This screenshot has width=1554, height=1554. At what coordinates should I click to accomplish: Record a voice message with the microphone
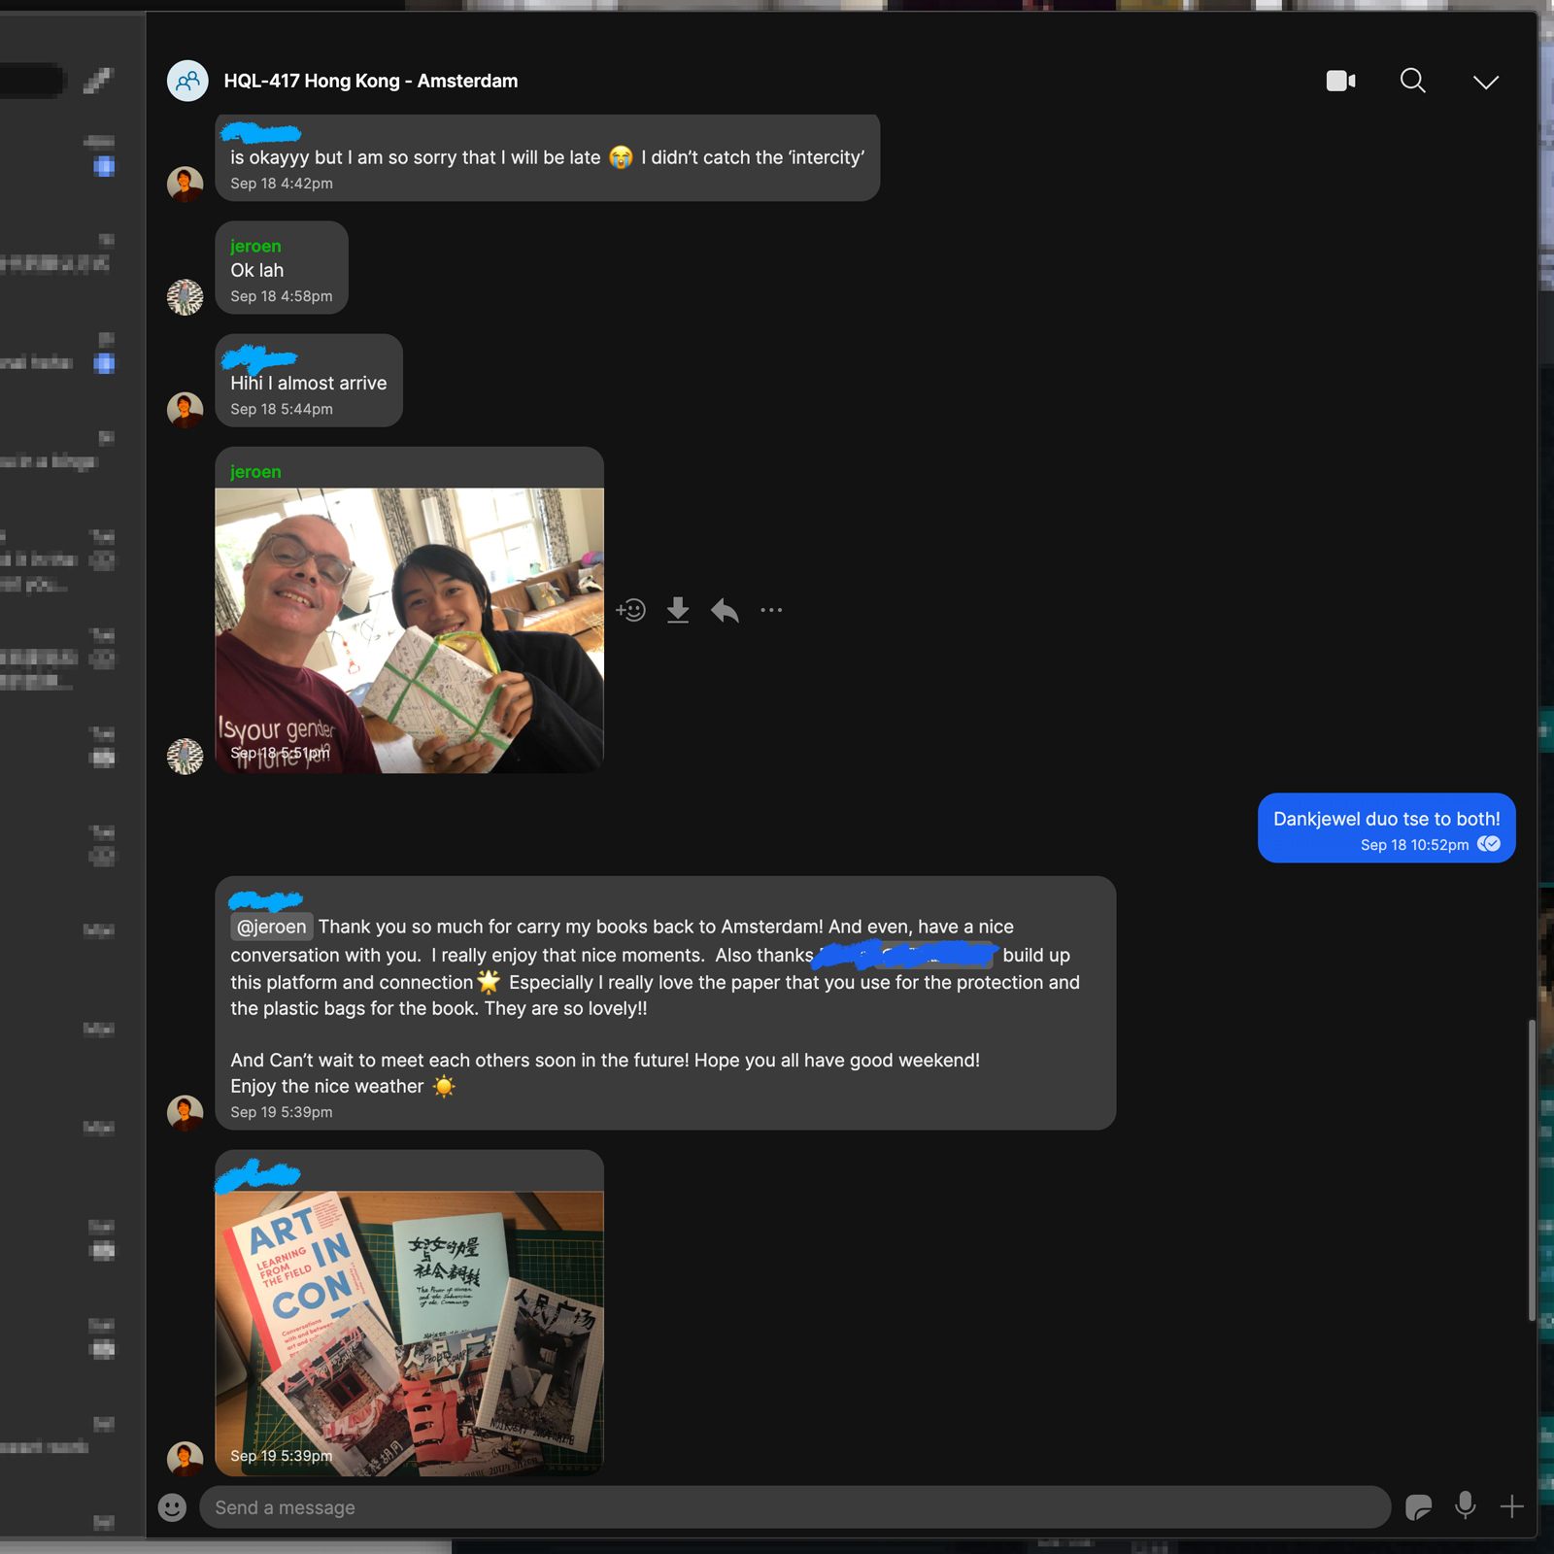click(x=1465, y=1505)
